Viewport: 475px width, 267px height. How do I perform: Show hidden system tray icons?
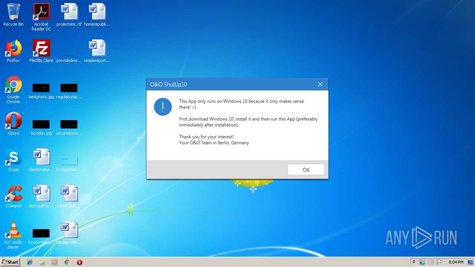coord(414,262)
